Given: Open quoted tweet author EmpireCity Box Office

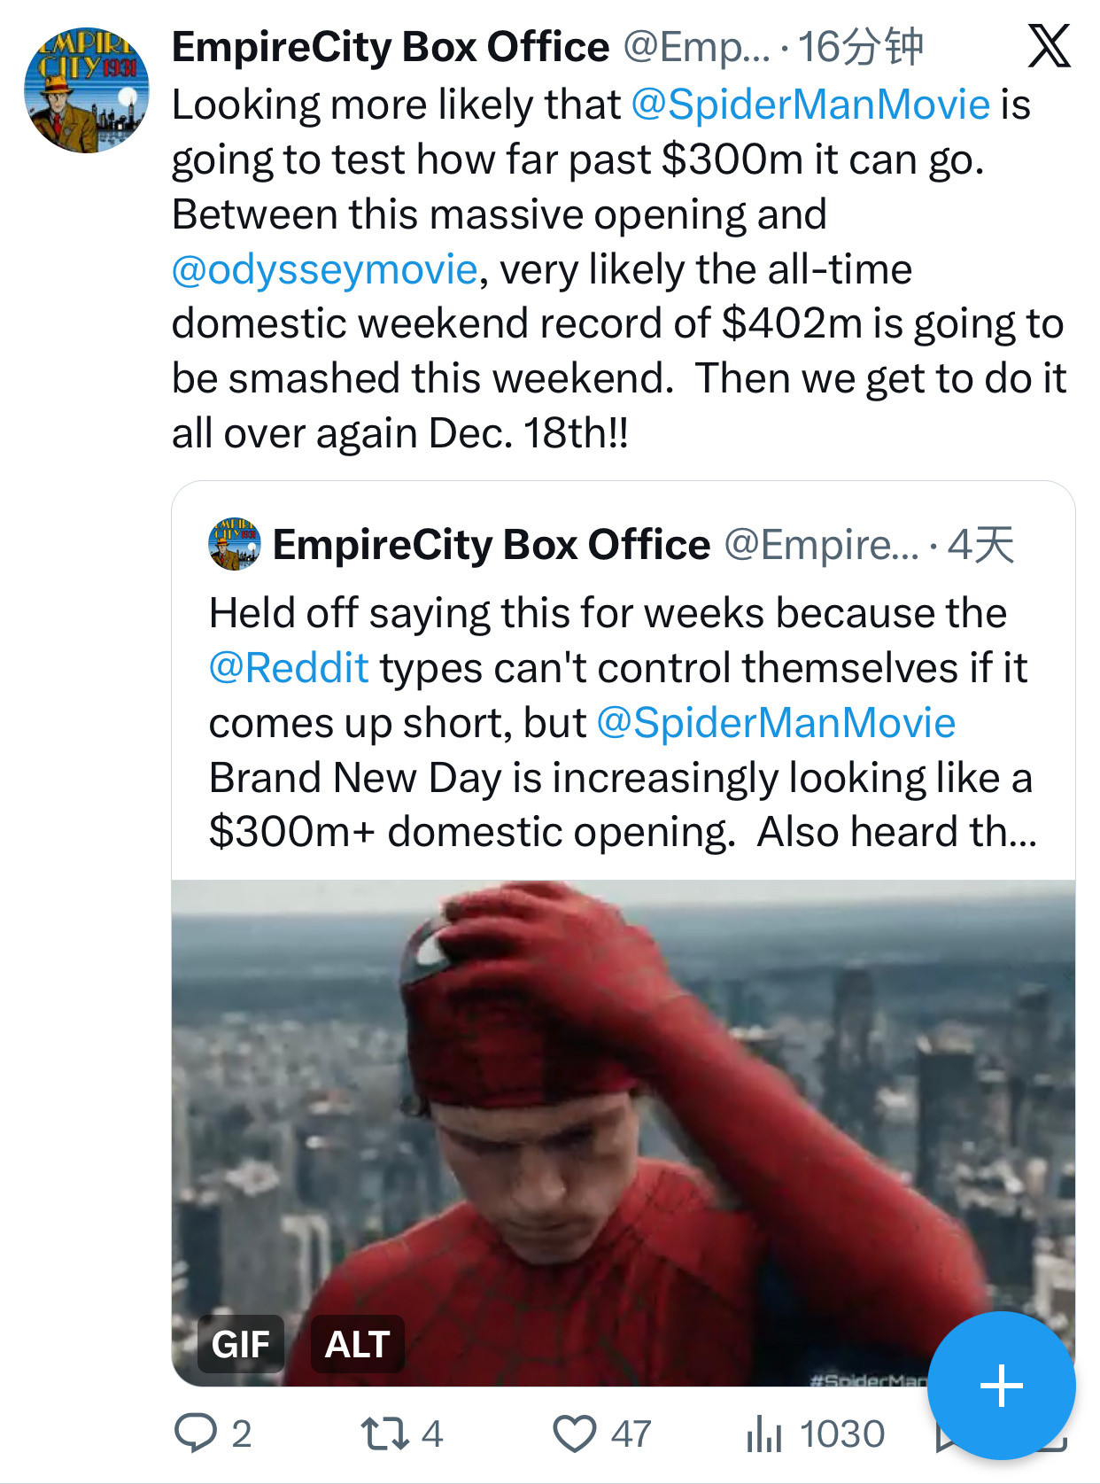Looking at the screenshot, I should (x=492, y=545).
